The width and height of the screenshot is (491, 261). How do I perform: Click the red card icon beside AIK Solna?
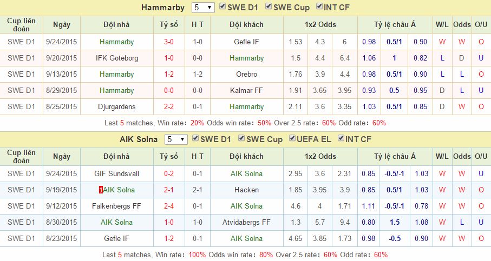(x=101, y=190)
